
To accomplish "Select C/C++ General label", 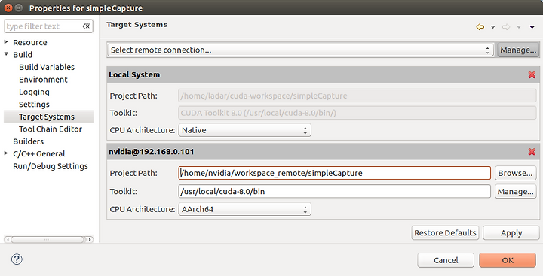I will point(39,153).
